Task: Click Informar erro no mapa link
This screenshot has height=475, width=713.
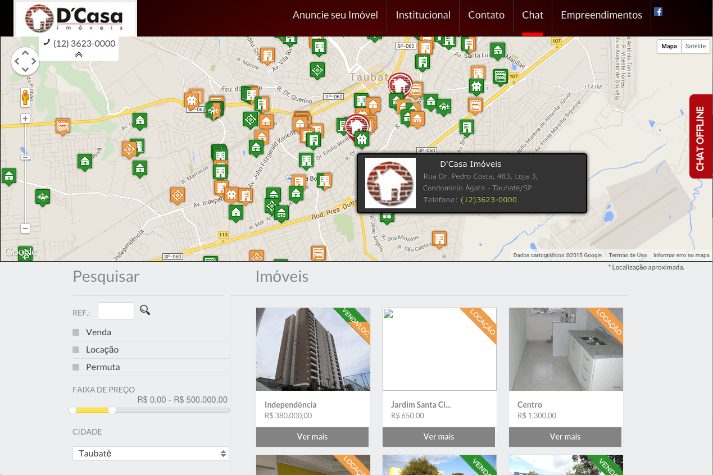Action: pos(681,255)
